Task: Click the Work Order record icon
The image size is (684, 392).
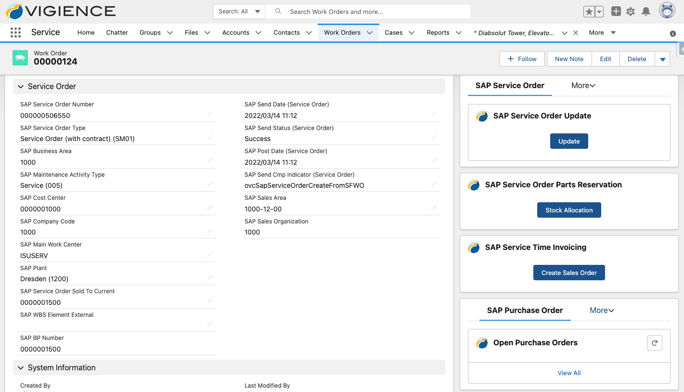Action: tap(20, 57)
